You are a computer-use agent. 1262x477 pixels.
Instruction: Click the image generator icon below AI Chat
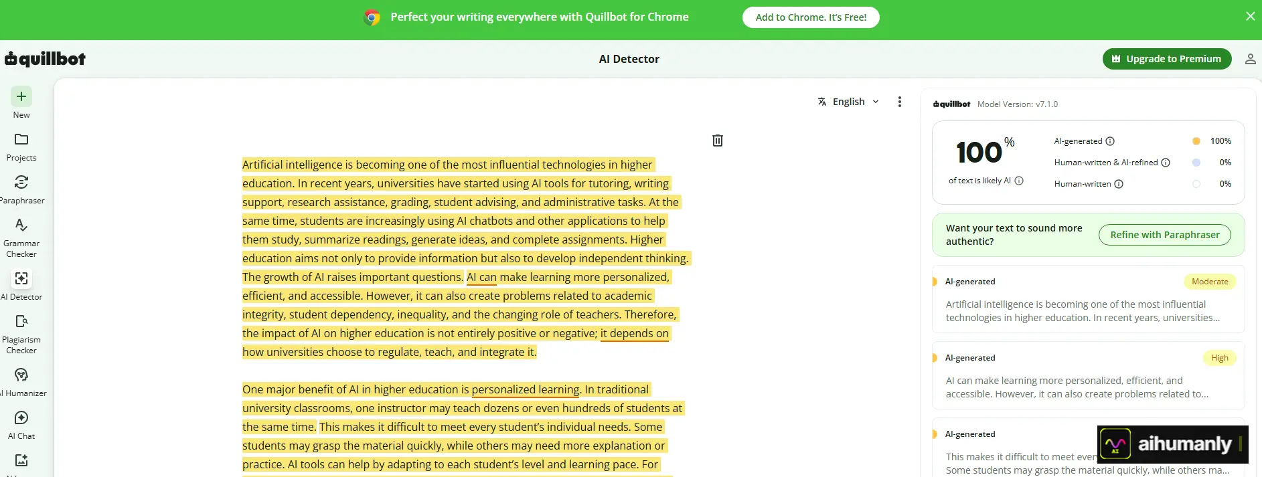21,460
